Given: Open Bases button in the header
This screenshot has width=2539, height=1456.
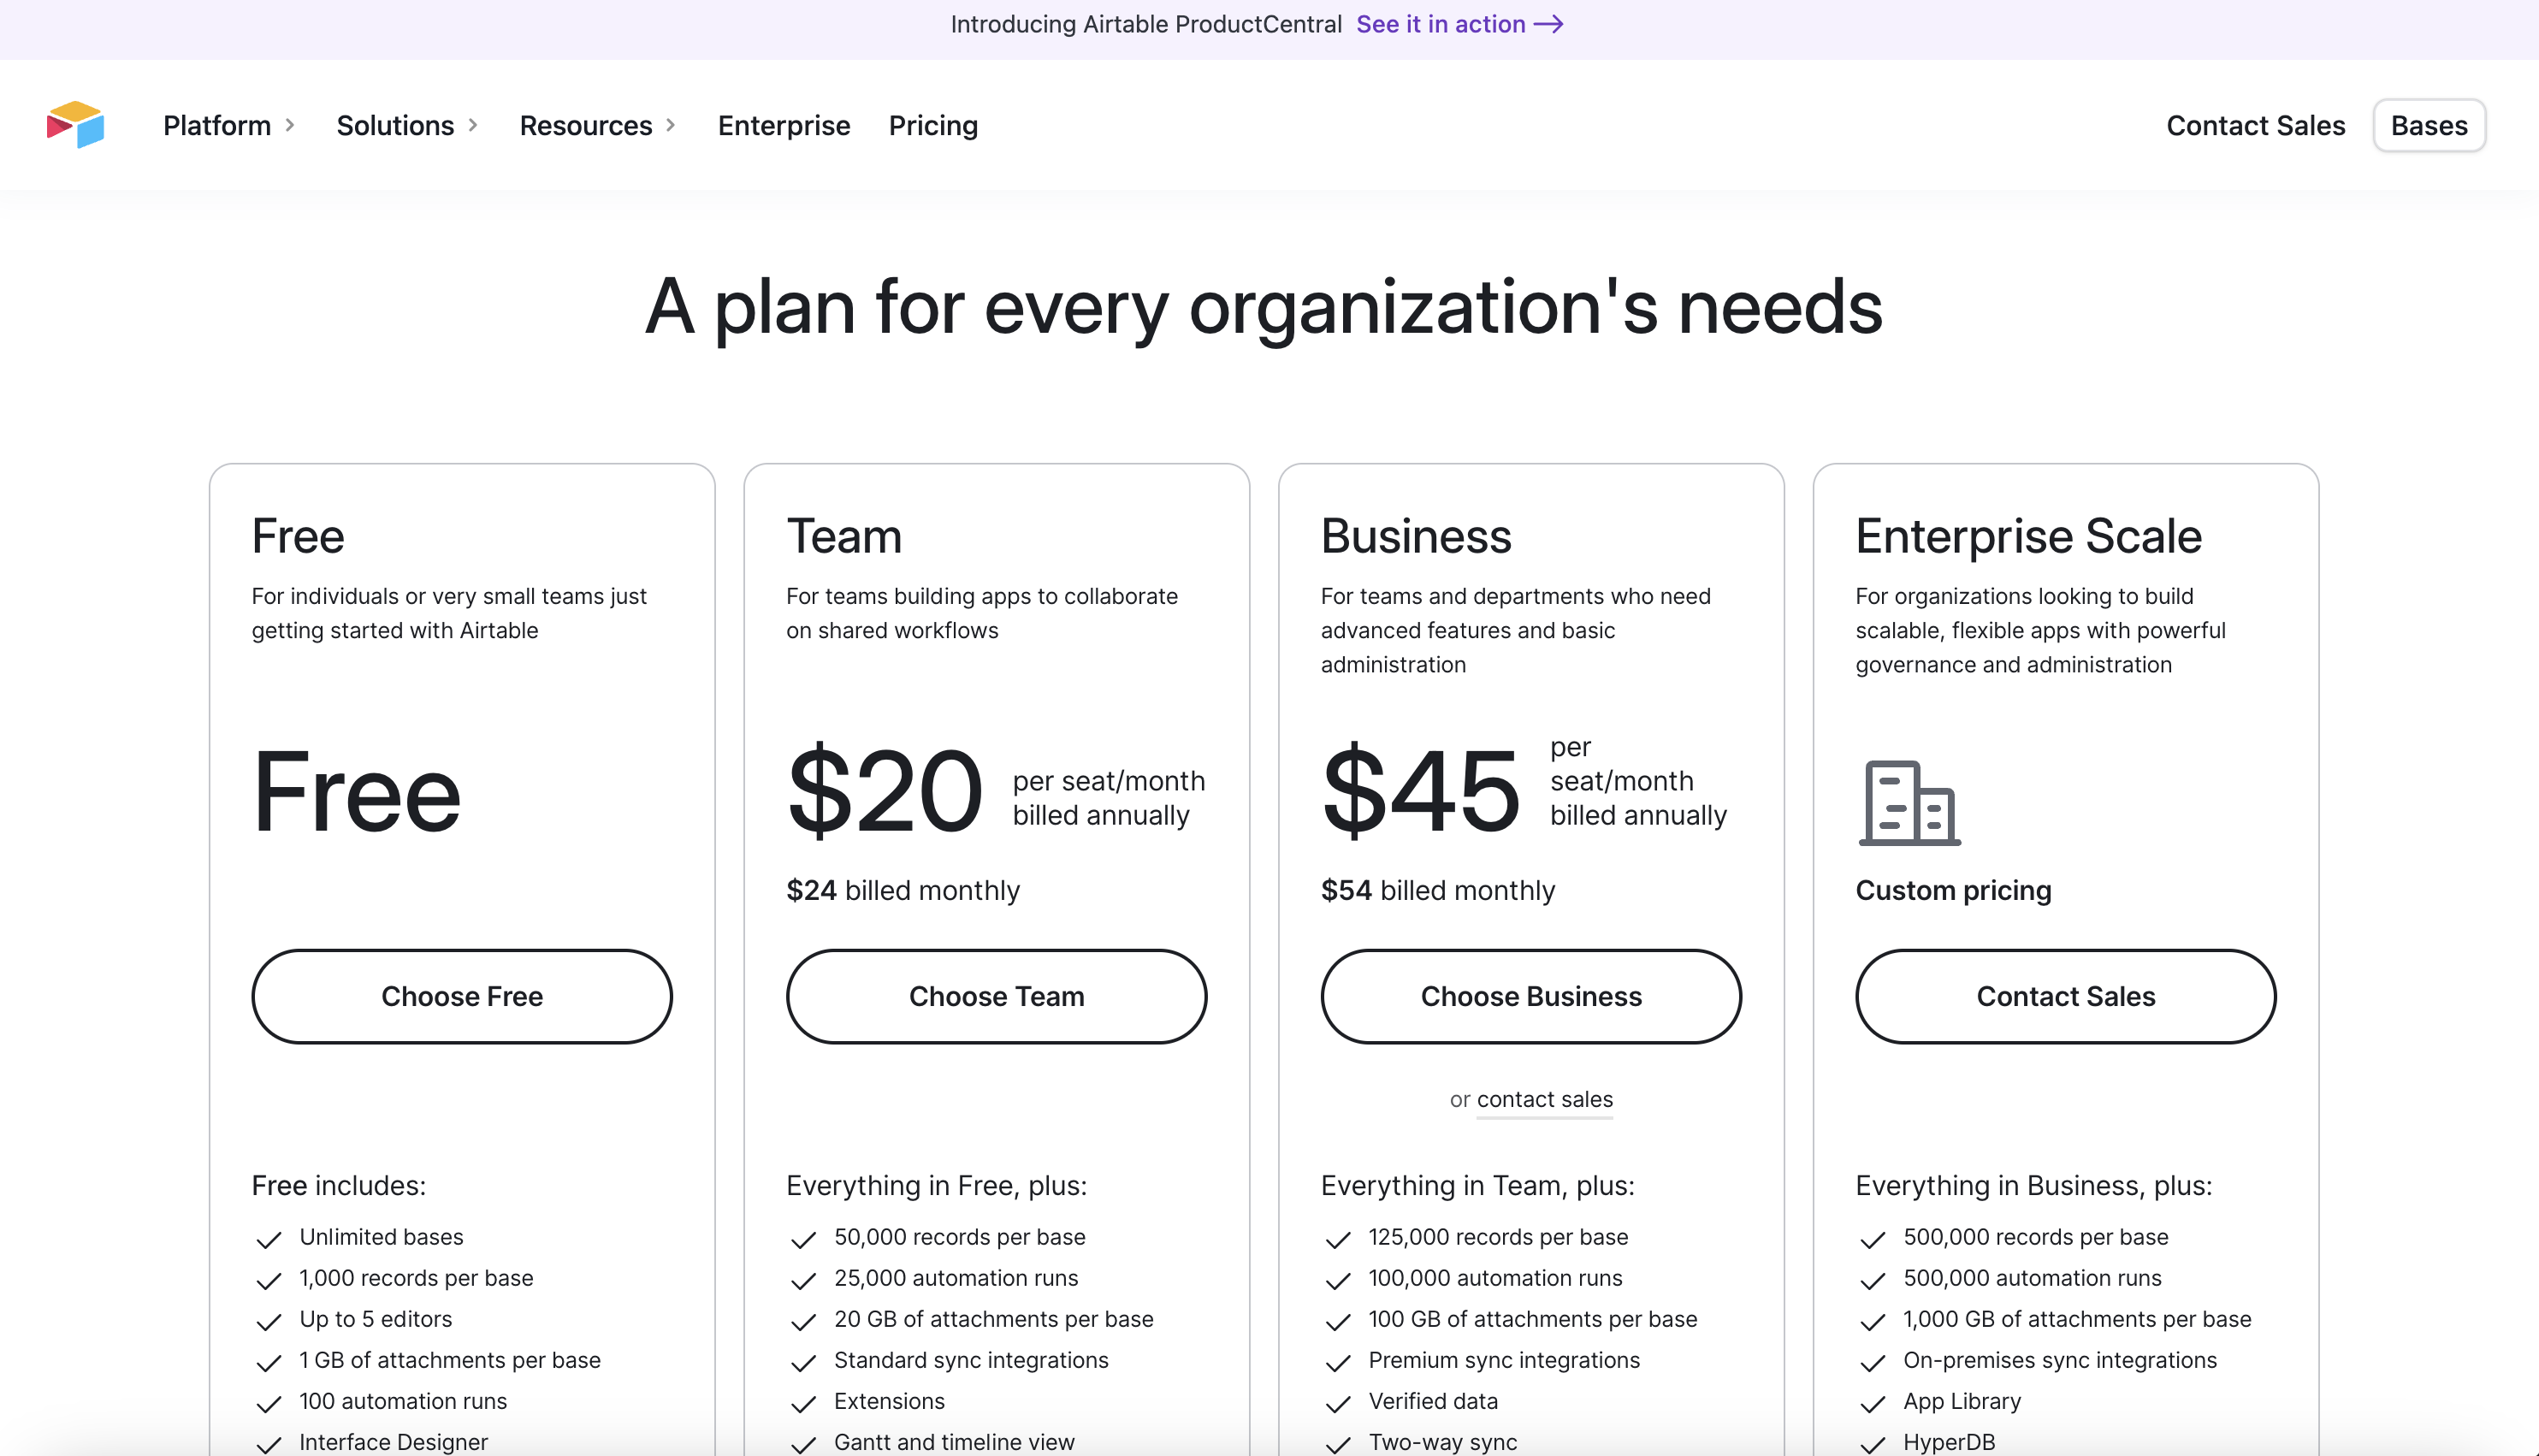Looking at the screenshot, I should pos(2429,125).
